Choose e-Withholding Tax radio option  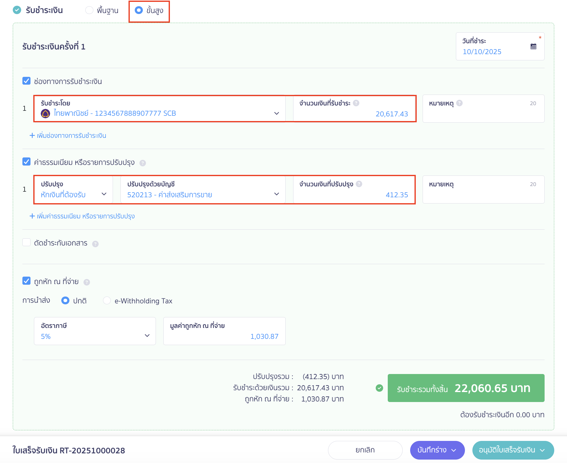[x=107, y=301]
